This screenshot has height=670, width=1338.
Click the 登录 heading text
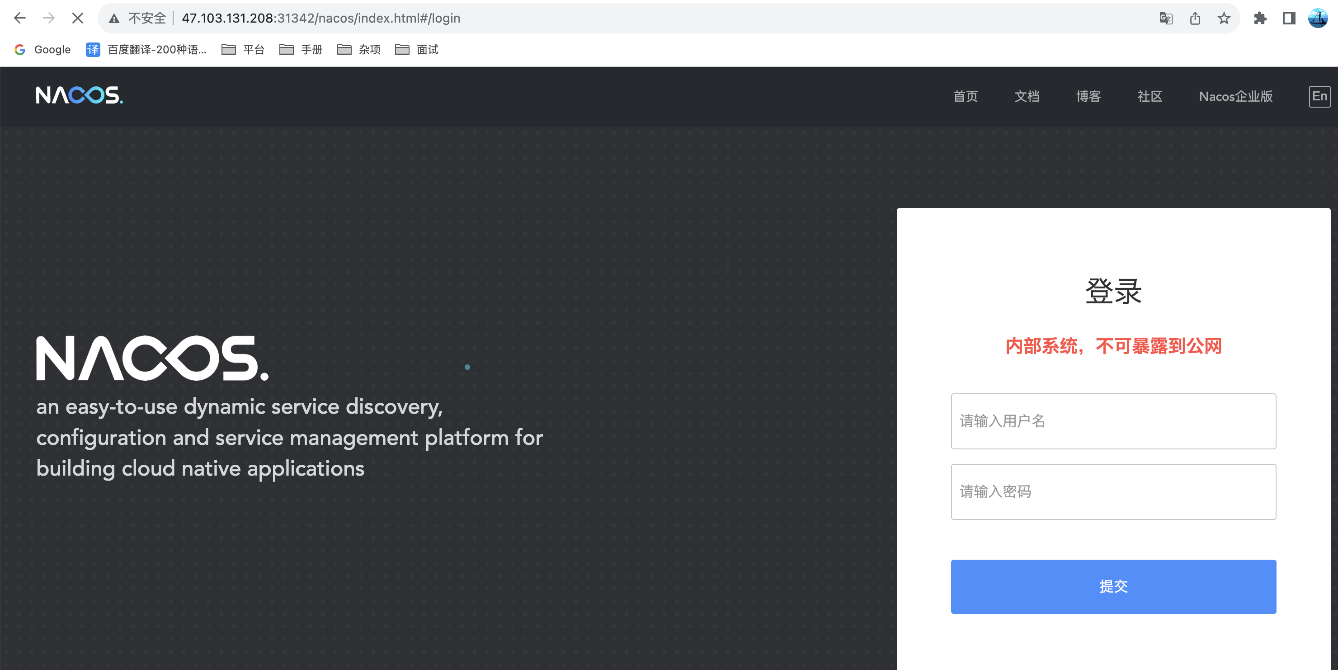(x=1113, y=291)
